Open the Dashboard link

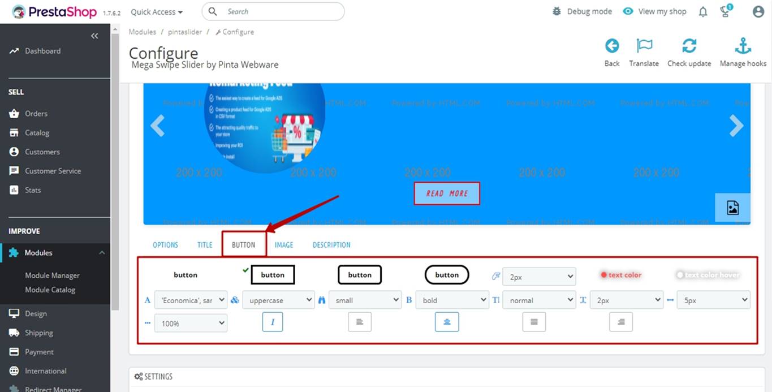[42, 51]
